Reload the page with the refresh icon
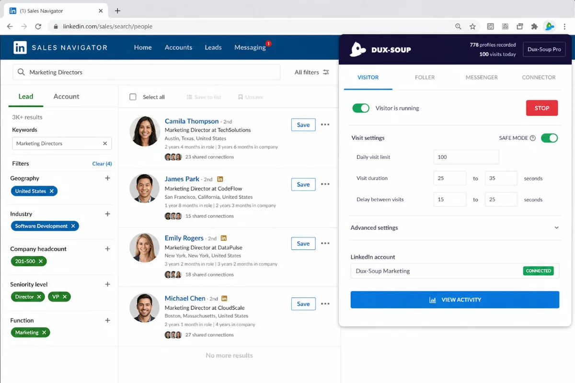Viewport: 575px width, 383px height. point(38,26)
